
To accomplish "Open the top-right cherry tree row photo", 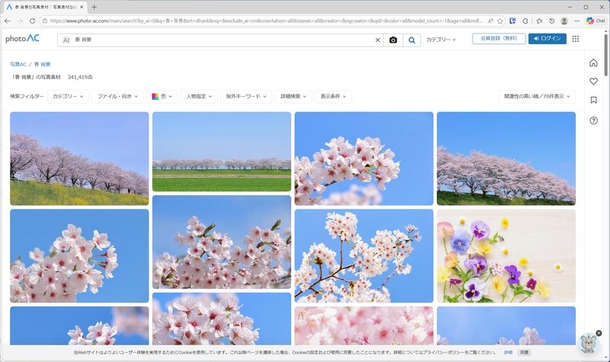I will coord(506,159).
